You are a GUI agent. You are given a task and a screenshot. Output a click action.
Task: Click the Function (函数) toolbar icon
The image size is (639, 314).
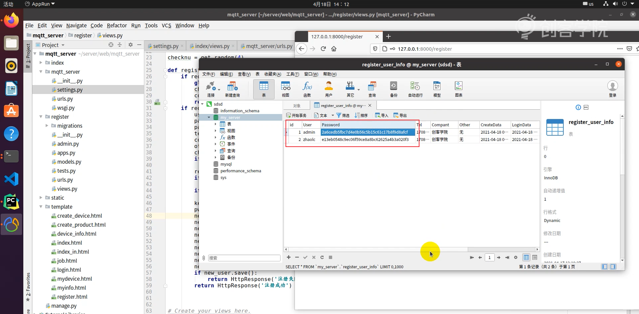point(307,89)
